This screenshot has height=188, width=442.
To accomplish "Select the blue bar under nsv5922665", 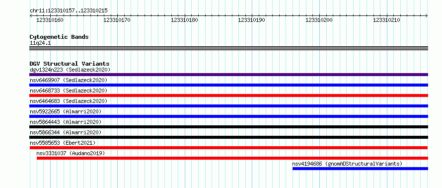I will (x=228, y=116).
